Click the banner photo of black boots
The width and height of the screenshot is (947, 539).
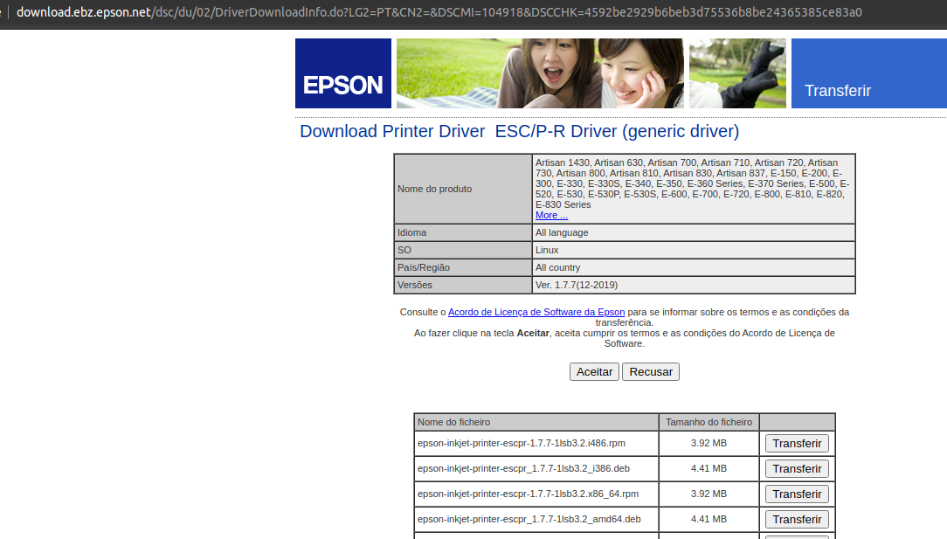point(737,73)
